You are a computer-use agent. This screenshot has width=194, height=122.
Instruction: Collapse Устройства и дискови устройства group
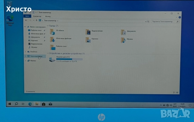(x=48, y=53)
